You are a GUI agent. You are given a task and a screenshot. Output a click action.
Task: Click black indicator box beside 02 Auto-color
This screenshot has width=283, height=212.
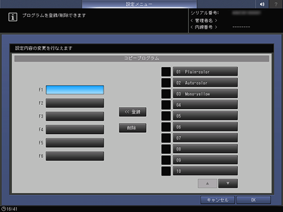tap(166, 83)
